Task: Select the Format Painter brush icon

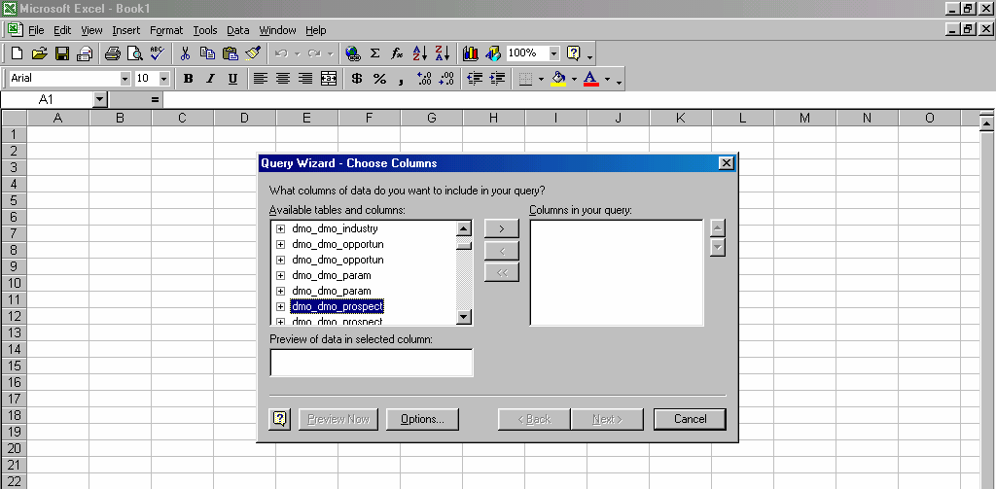Action: pyautogui.click(x=253, y=54)
